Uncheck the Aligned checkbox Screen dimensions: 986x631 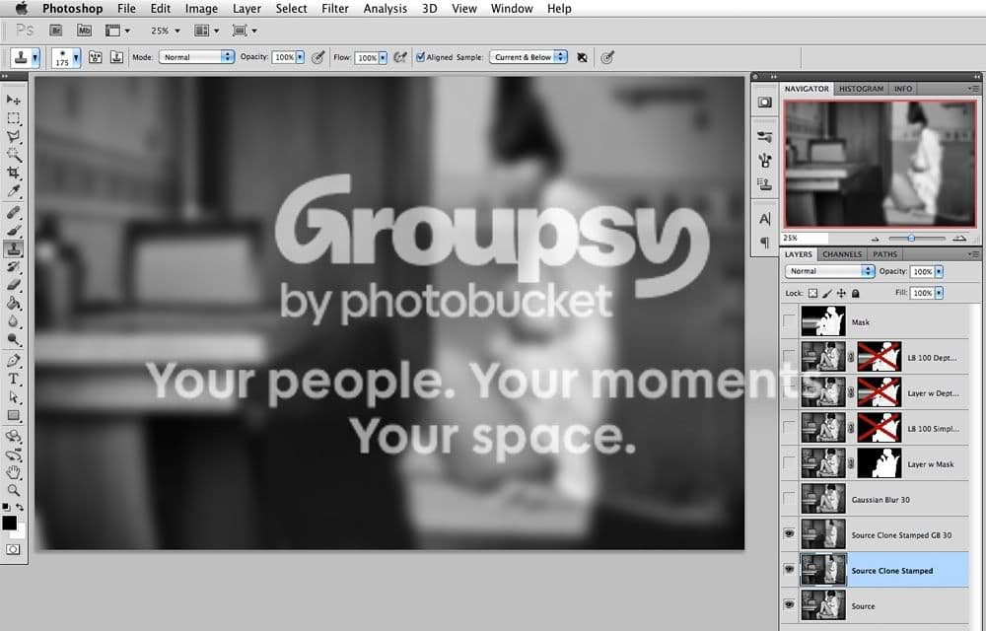[x=421, y=57]
